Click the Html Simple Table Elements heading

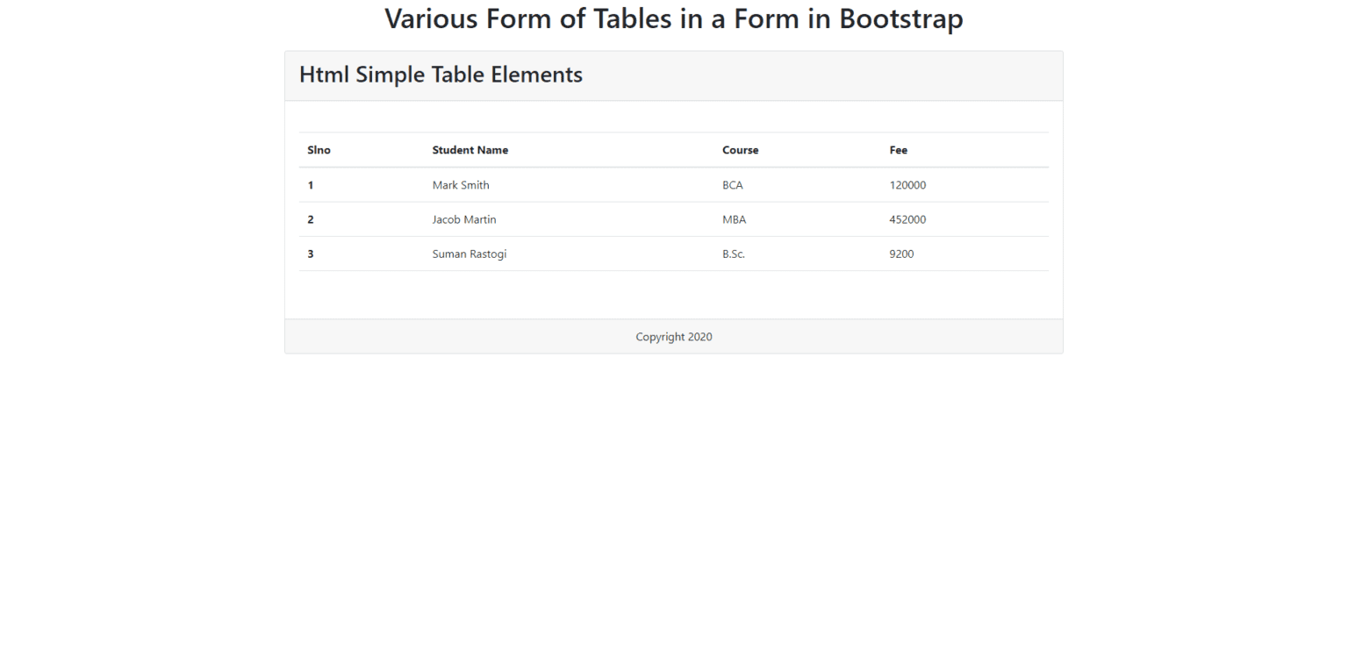441,75
